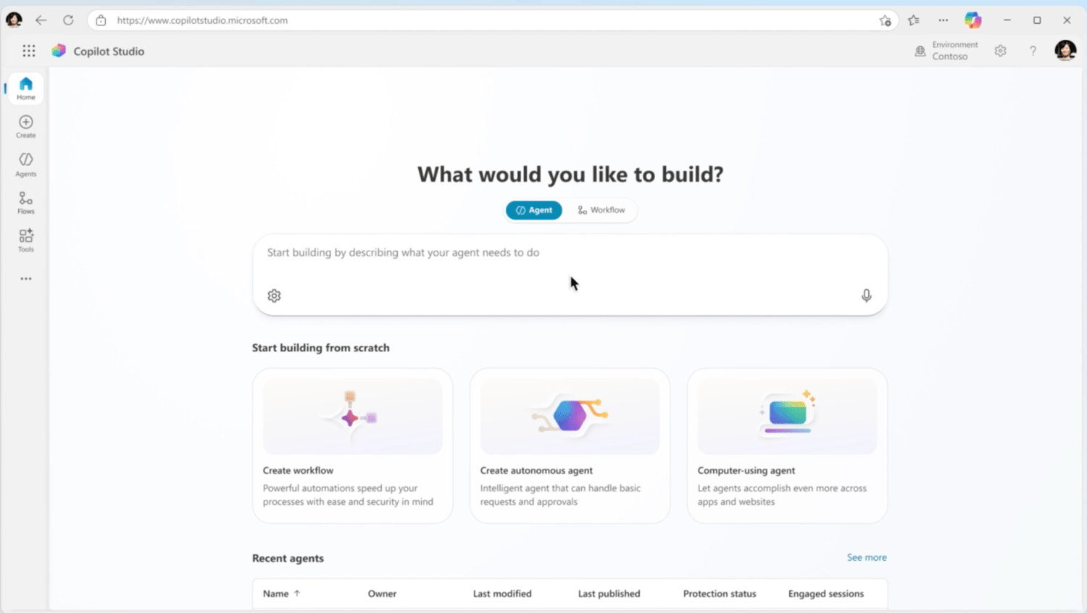Open the account profile picture in header

[x=1065, y=50]
